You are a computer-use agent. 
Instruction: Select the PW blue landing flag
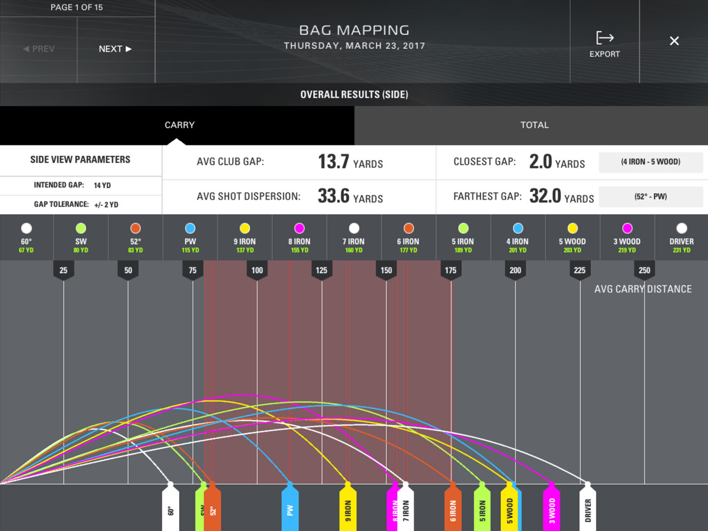(290, 507)
